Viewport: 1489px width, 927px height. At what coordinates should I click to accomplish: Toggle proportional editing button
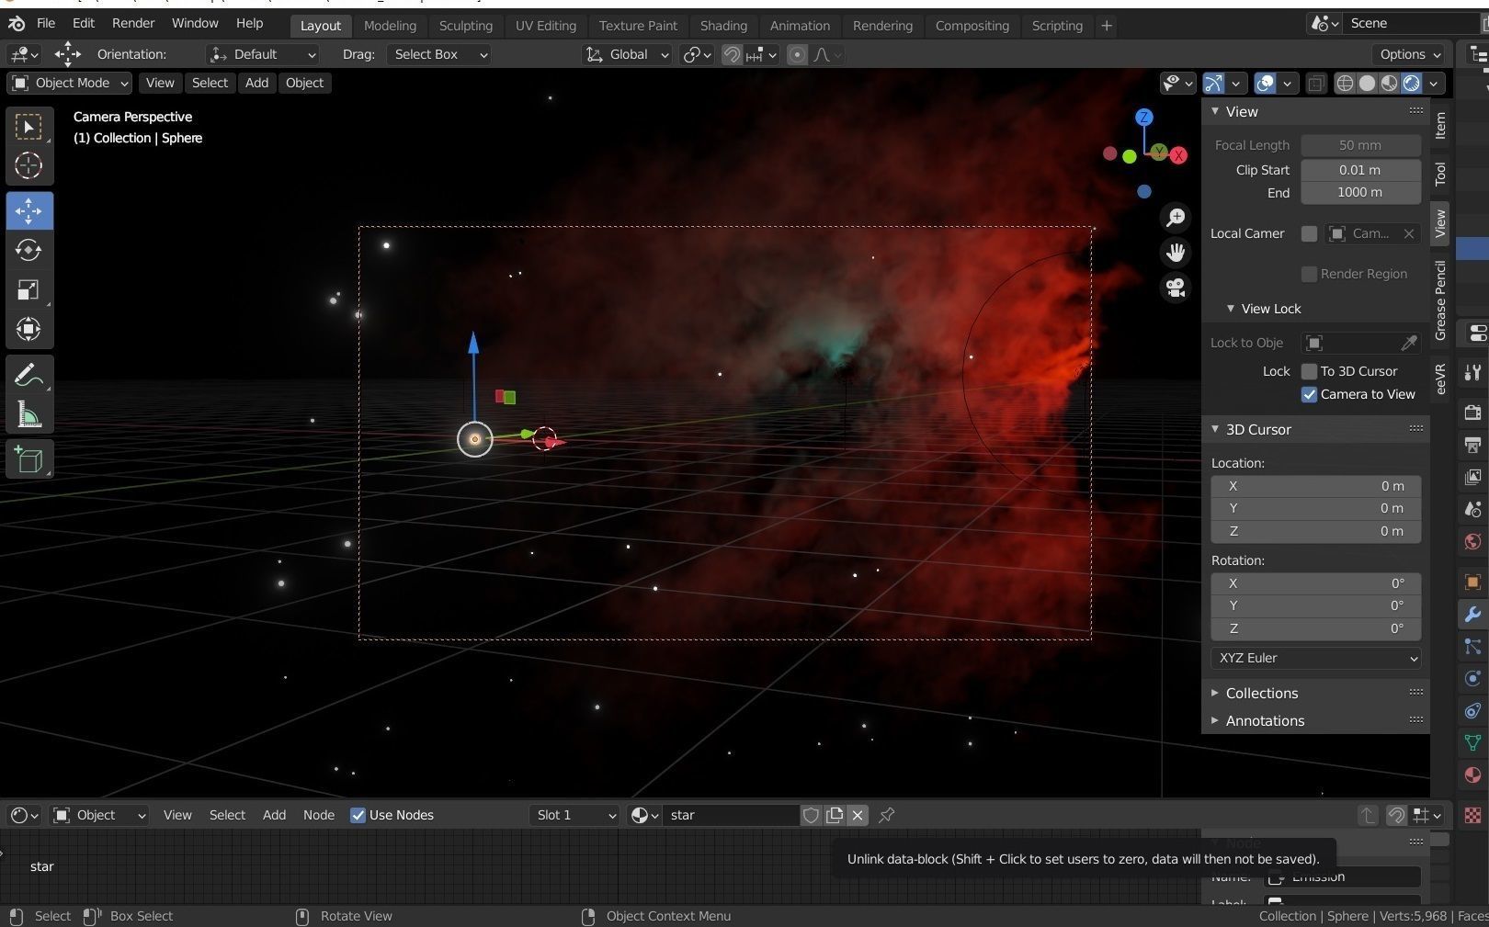coord(797,55)
